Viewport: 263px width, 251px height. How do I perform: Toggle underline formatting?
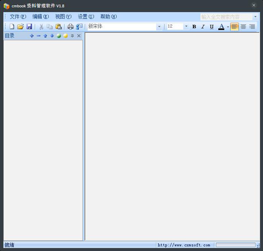tap(212, 26)
